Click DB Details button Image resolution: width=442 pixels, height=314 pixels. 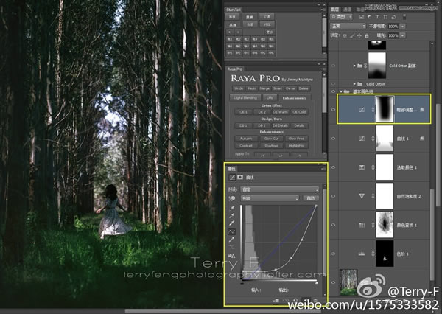pyautogui.click(x=280, y=125)
